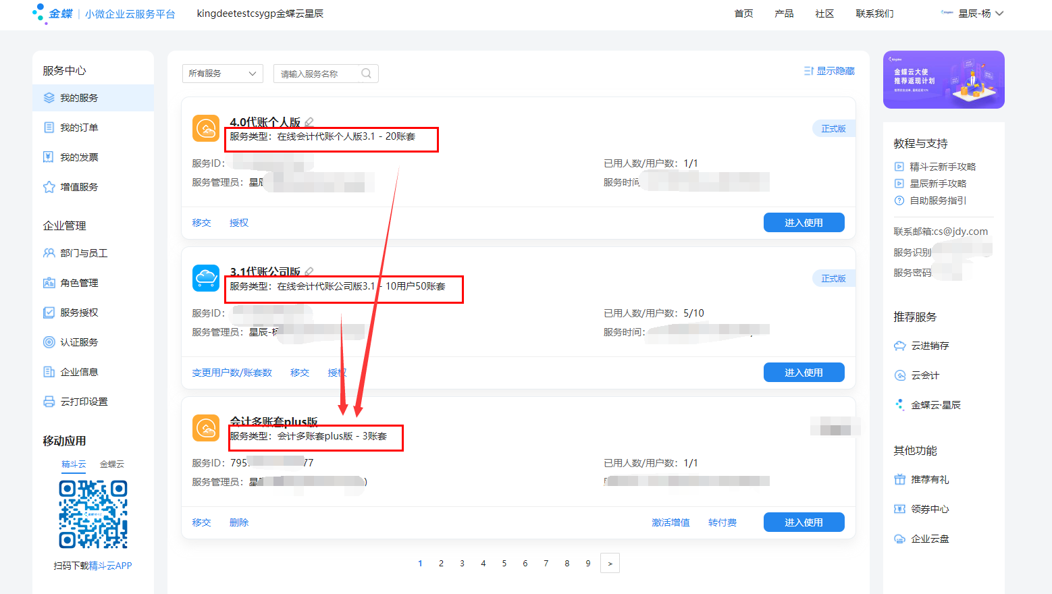Click the 金蝶云·星辰 icon

[x=900, y=405]
